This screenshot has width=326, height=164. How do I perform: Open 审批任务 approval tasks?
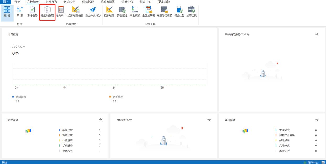32,12
